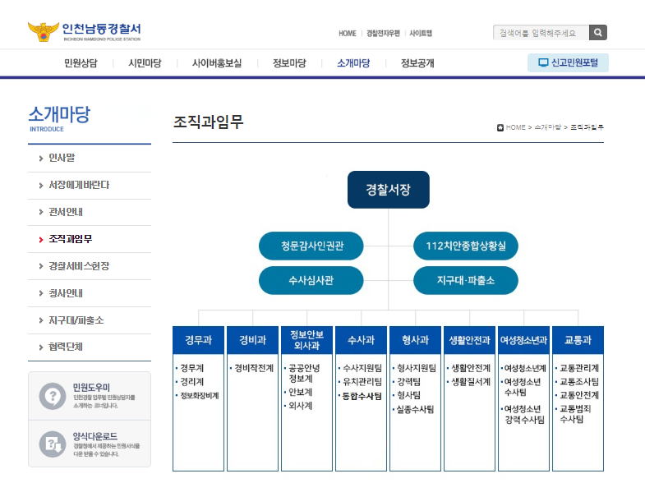Select 인사말 in the sidebar
The height and width of the screenshot is (483, 645).
click(x=62, y=158)
